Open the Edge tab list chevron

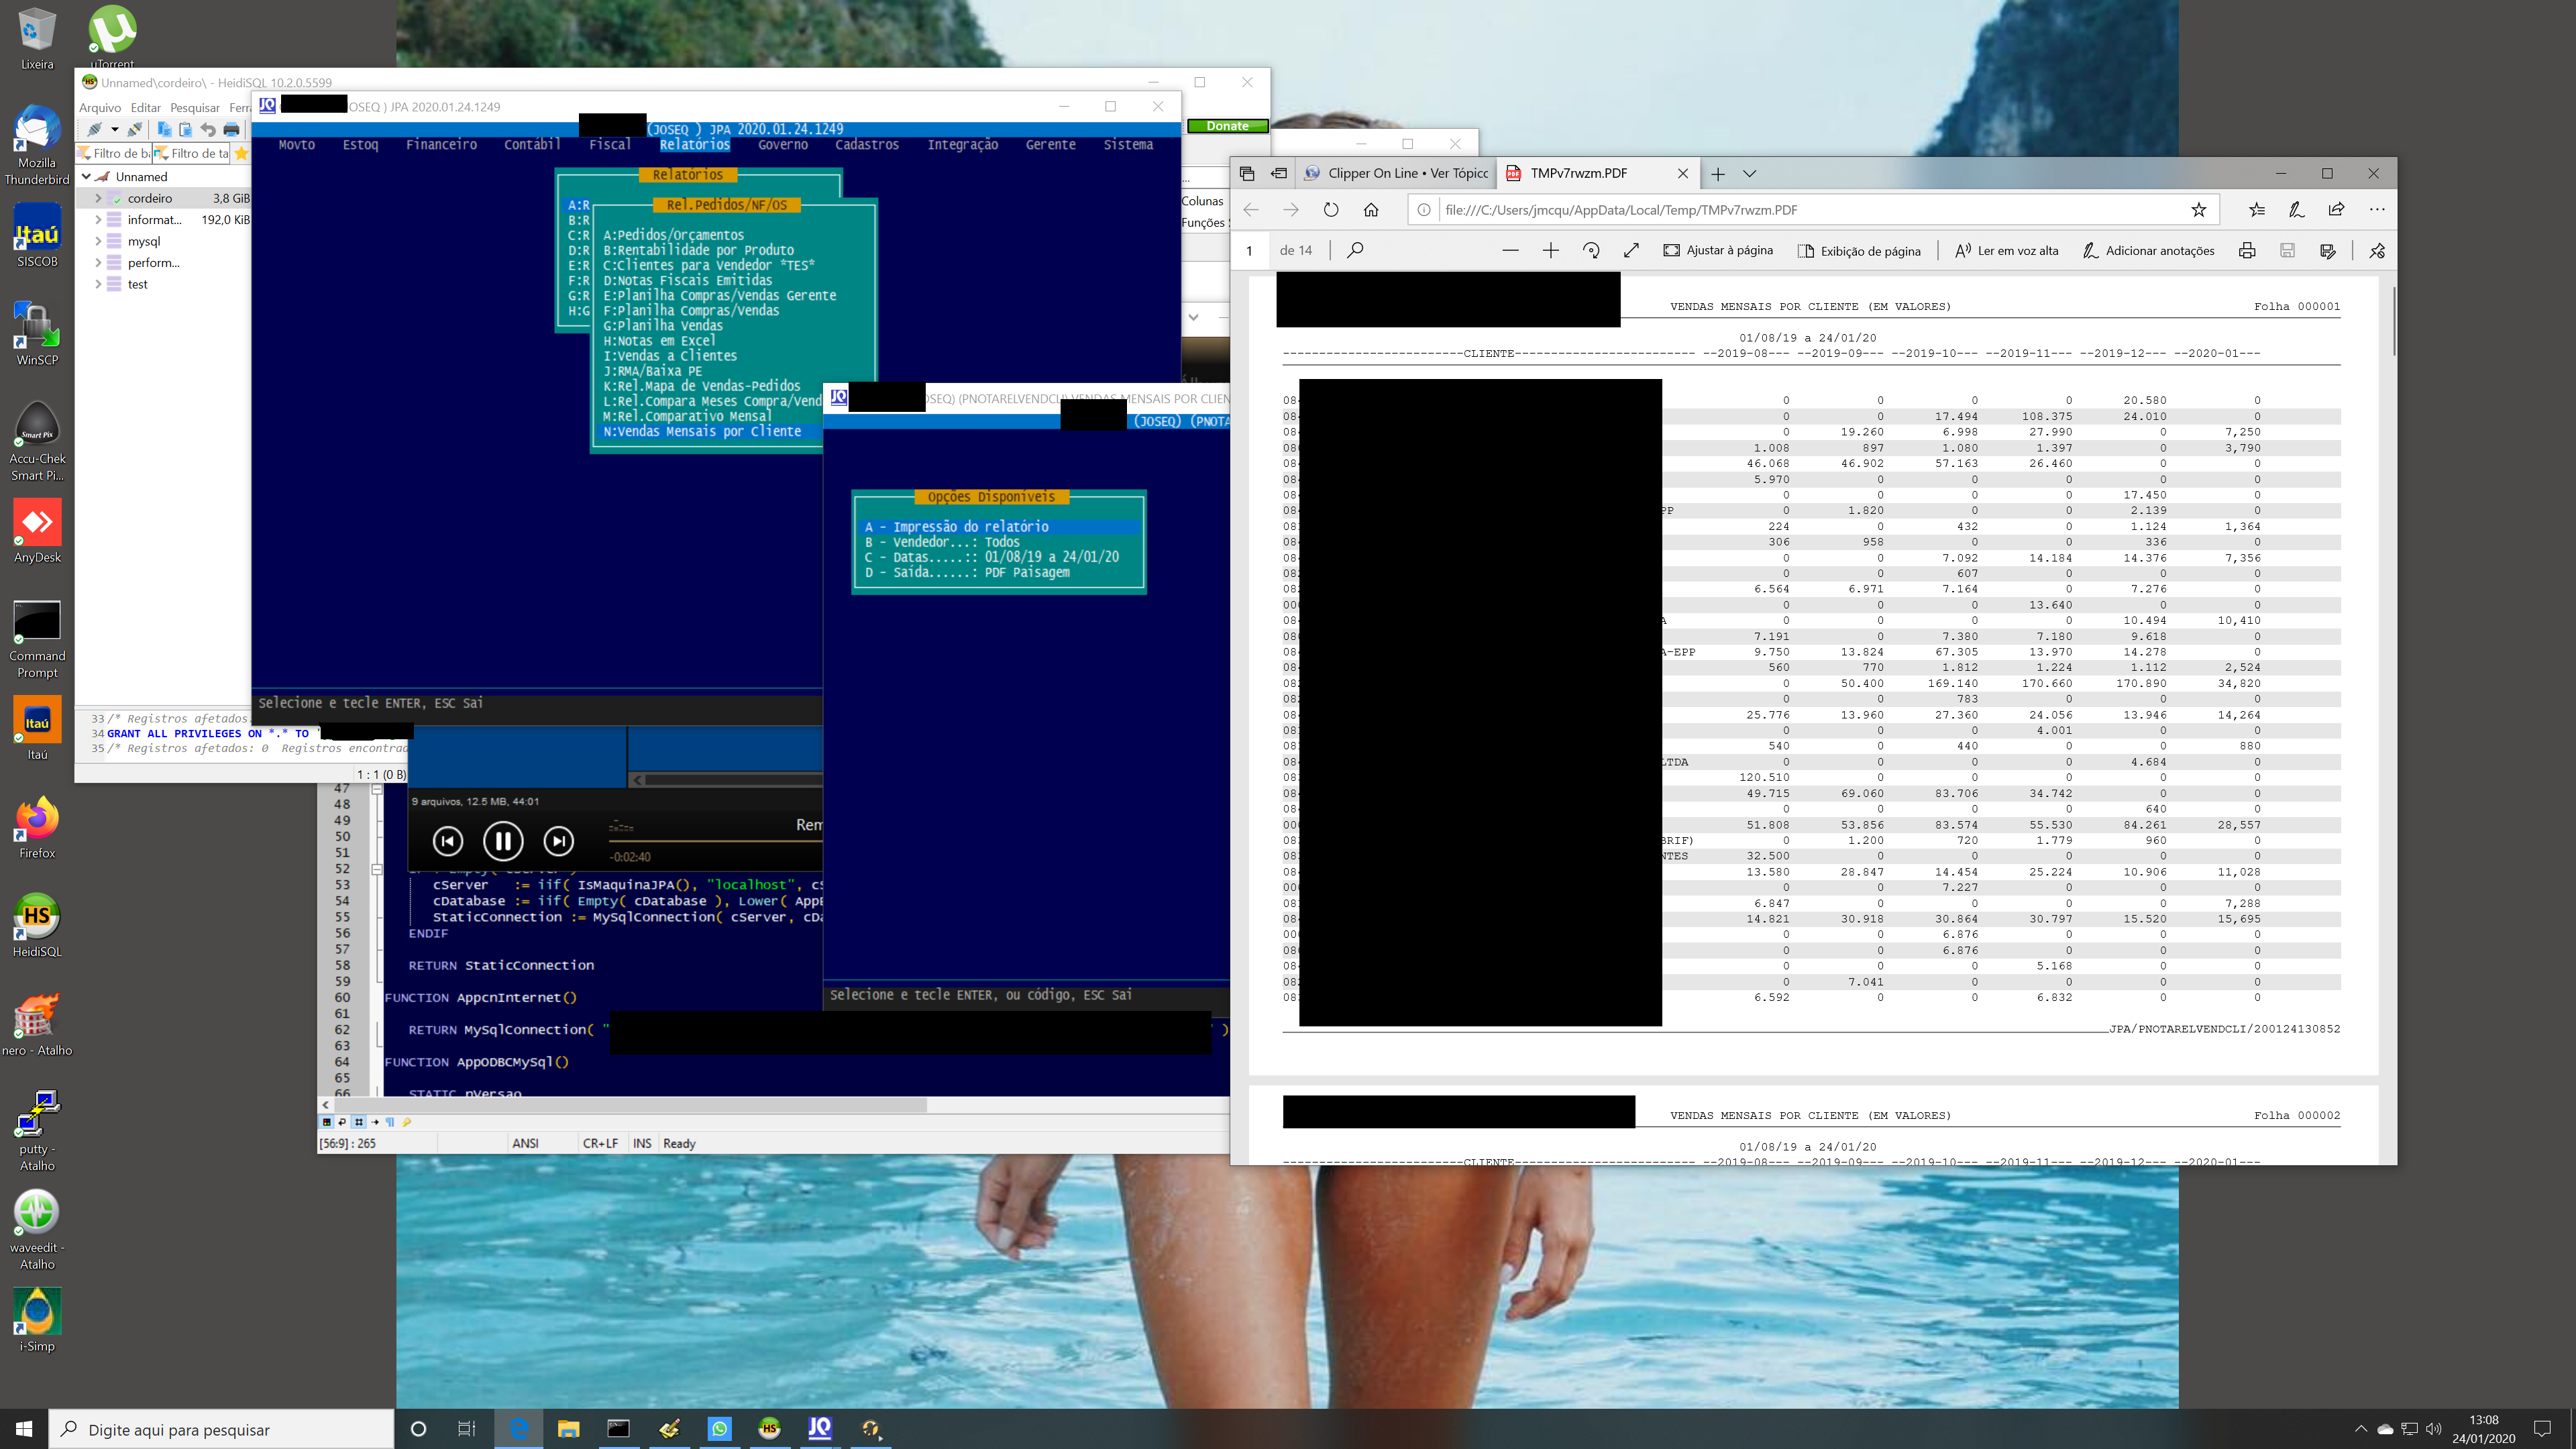1749,173
